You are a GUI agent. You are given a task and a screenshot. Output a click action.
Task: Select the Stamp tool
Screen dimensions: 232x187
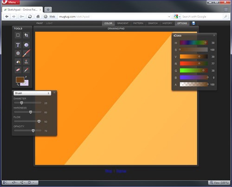(26, 62)
